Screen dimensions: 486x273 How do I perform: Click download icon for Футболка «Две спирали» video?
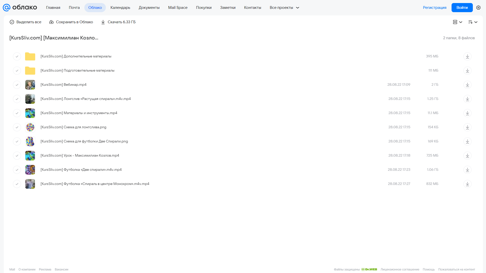(467, 170)
